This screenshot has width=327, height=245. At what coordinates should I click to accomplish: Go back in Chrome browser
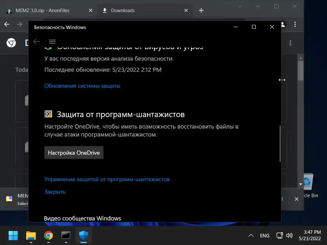(7, 24)
